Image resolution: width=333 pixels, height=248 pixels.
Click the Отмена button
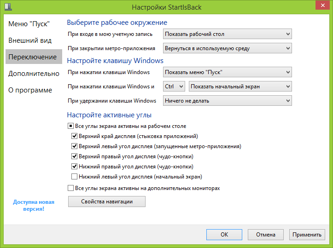tap(265, 234)
